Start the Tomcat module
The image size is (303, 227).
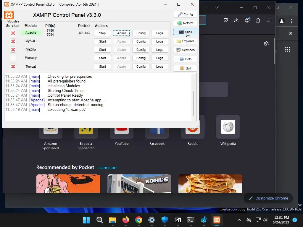(102, 67)
